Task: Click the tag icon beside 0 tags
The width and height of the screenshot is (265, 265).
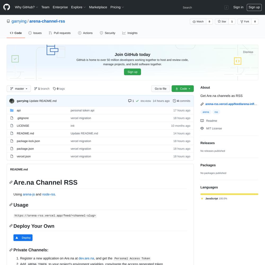Action: 54,89
